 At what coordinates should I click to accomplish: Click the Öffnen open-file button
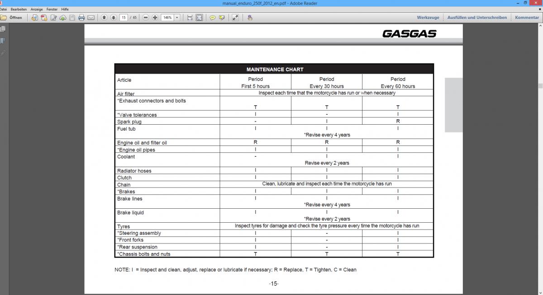pos(11,18)
